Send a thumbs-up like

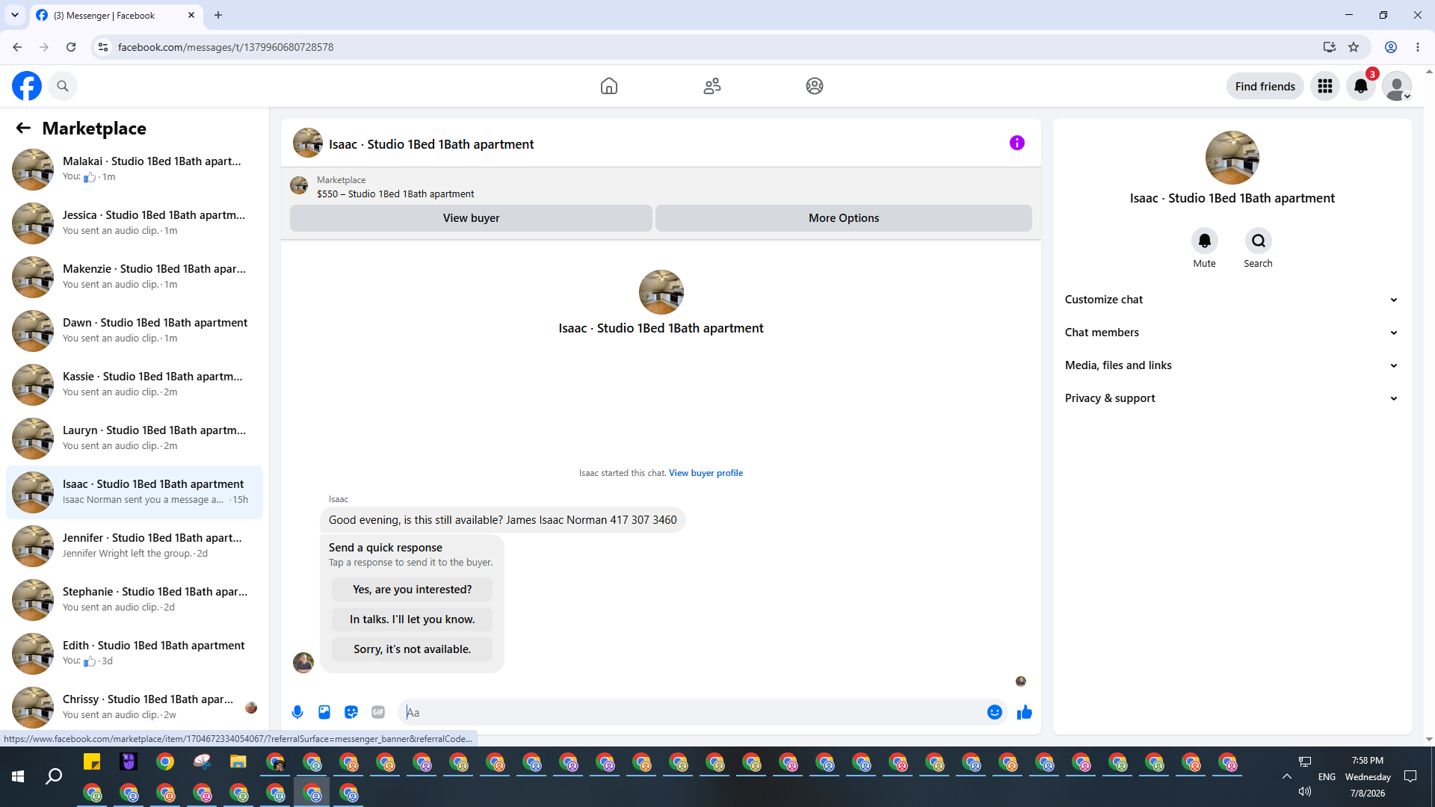[1025, 712]
